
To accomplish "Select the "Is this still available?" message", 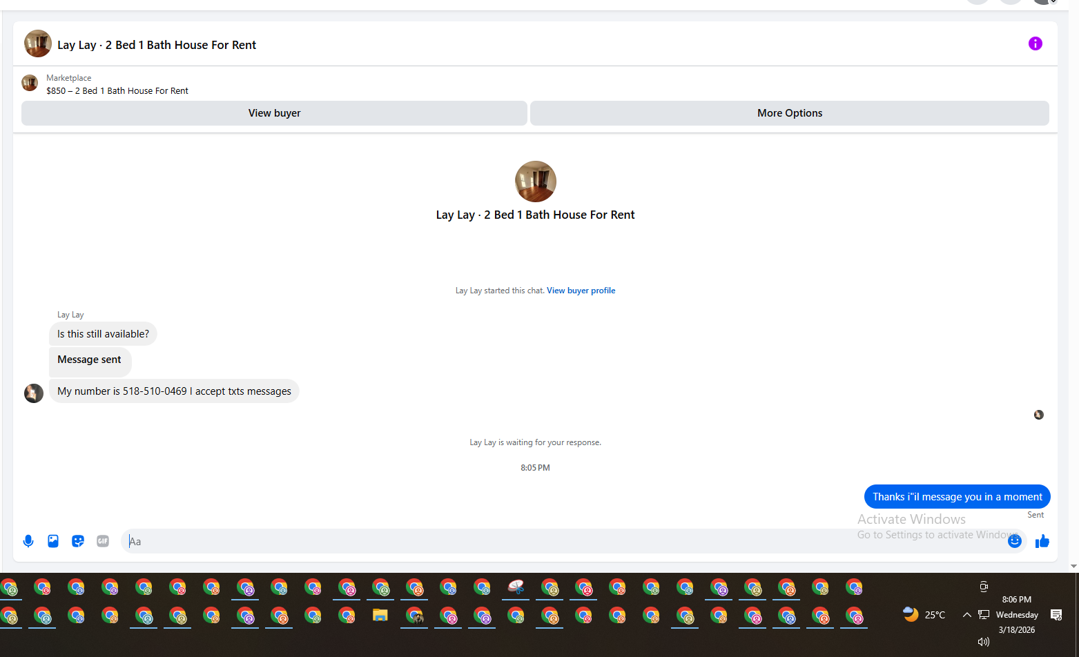I will (x=103, y=334).
